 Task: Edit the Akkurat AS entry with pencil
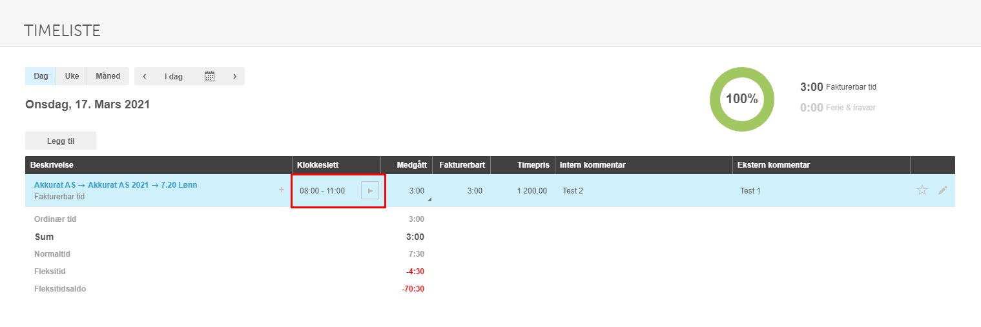[x=943, y=190]
